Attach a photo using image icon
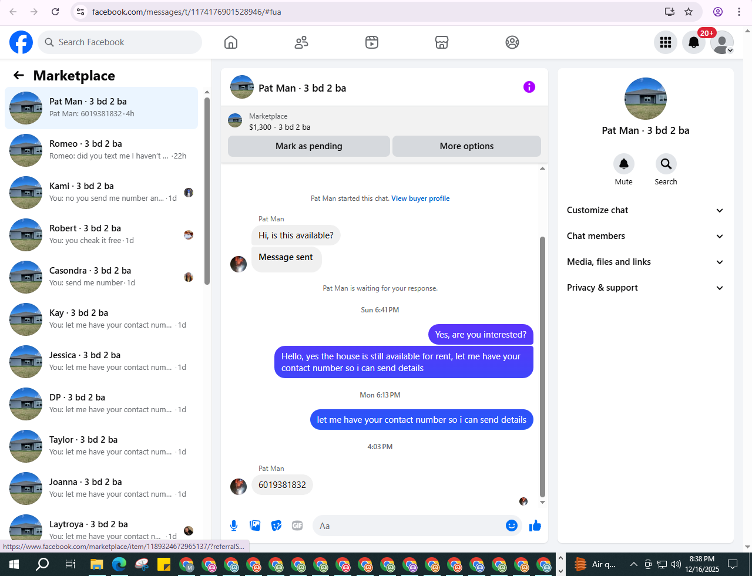This screenshot has height=576, width=752. click(x=255, y=526)
